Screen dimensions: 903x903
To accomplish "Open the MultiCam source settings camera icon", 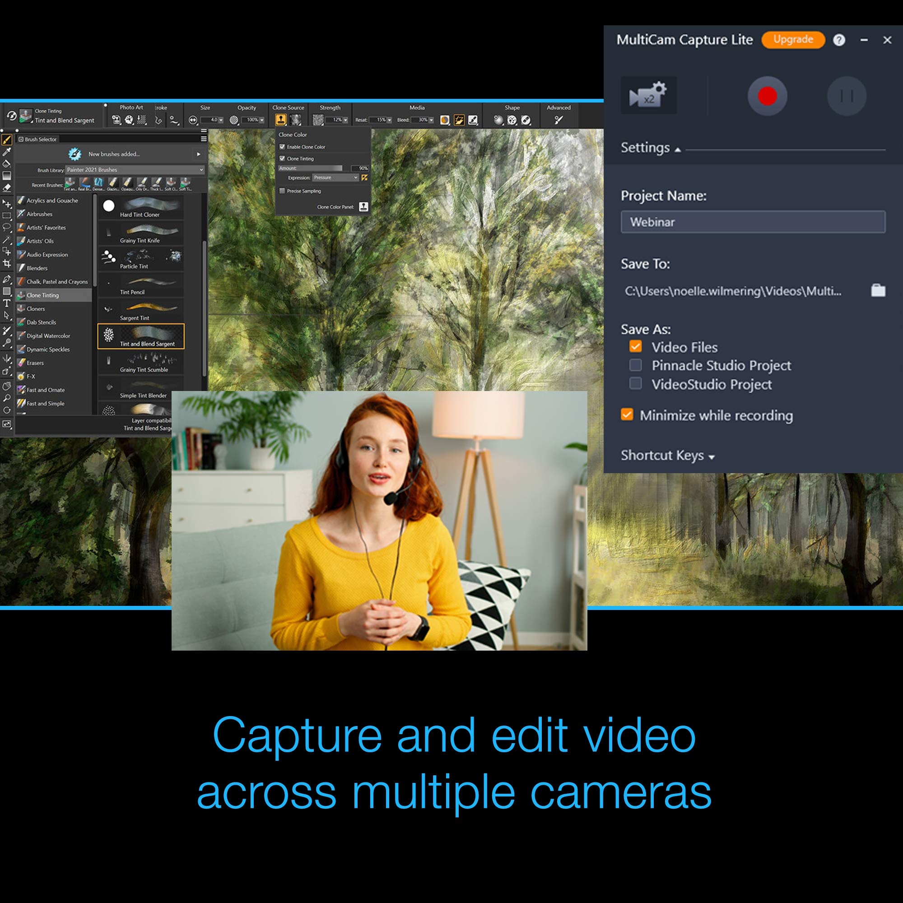I will click(648, 95).
